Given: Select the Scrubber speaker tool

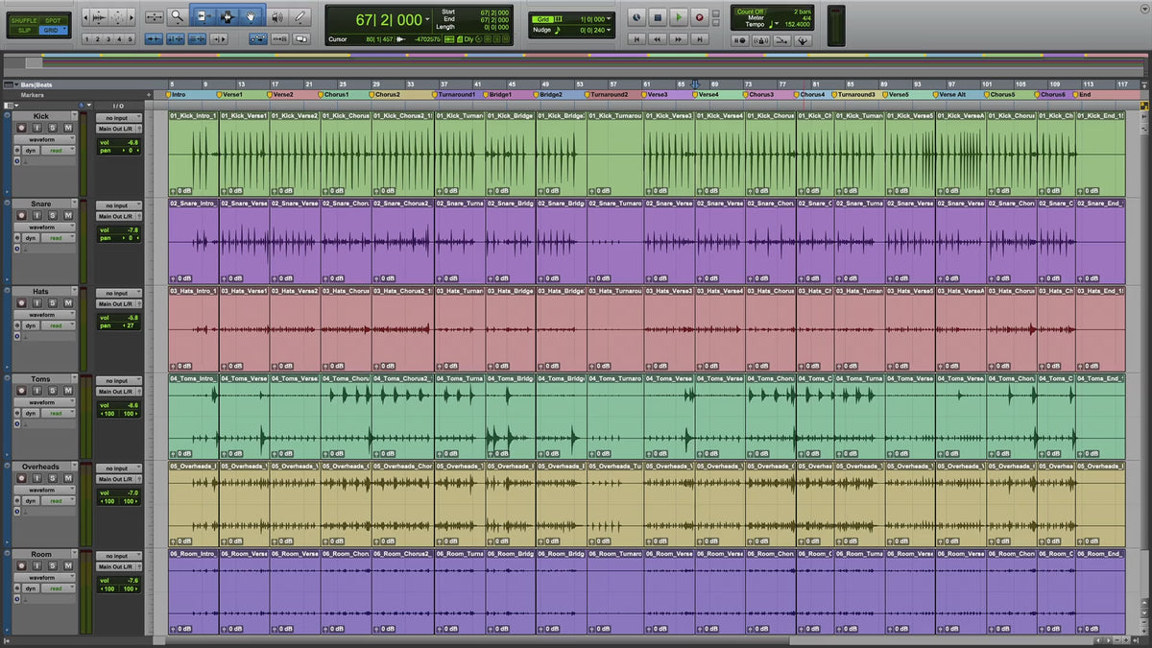Looking at the screenshot, I should pos(277,16).
